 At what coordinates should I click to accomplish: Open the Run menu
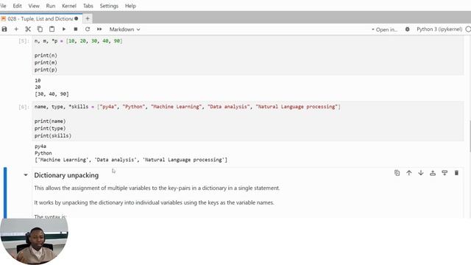pos(51,6)
